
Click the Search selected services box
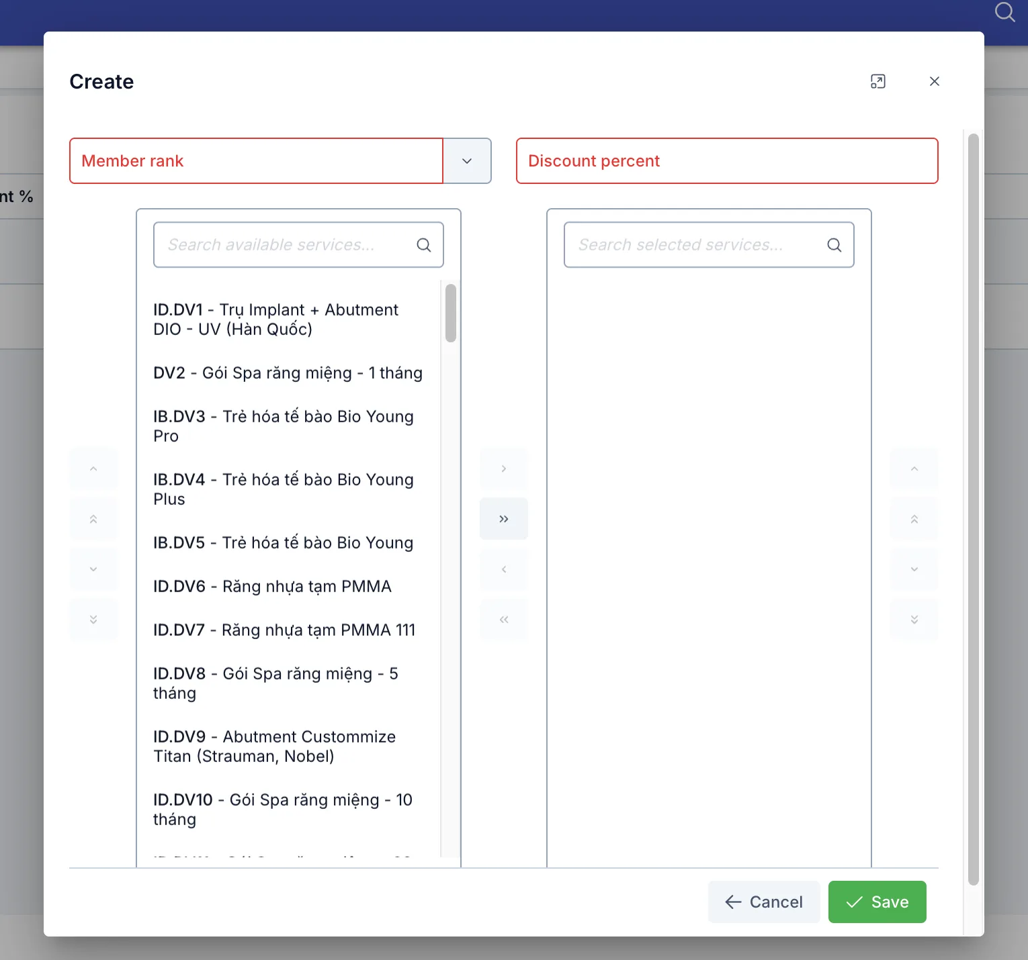tap(709, 245)
